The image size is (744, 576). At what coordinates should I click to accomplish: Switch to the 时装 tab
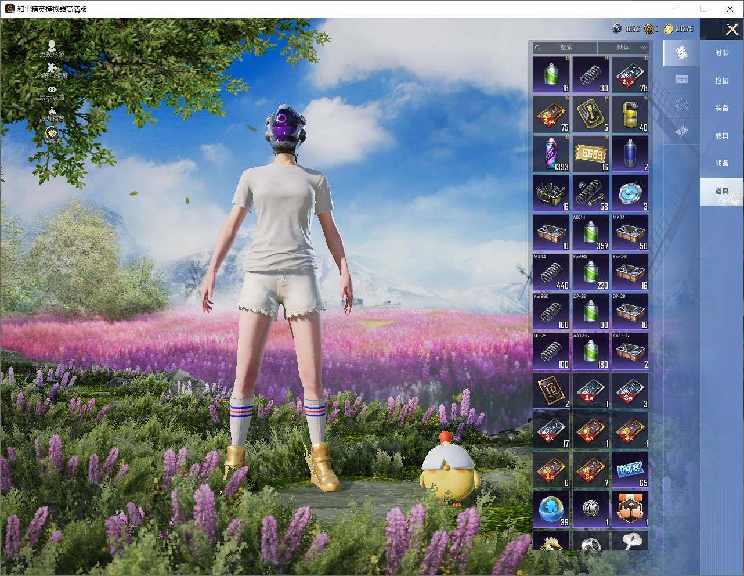point(721,53)
